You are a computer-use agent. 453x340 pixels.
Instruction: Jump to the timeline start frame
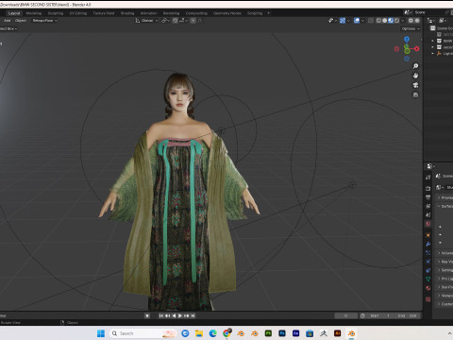coord(160,315)
